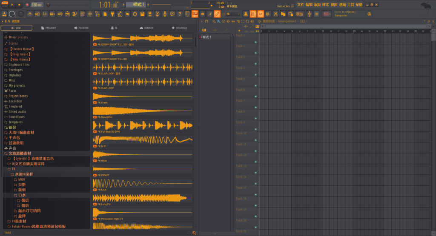Preview the FK Hihat sample play icon
436x236 pixels.
coord(95,161)
